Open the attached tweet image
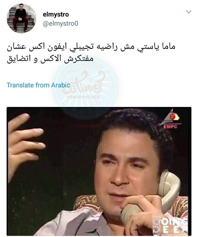This screenshot has height=237, width=198. pyautogui.click(x=99, y=171)
